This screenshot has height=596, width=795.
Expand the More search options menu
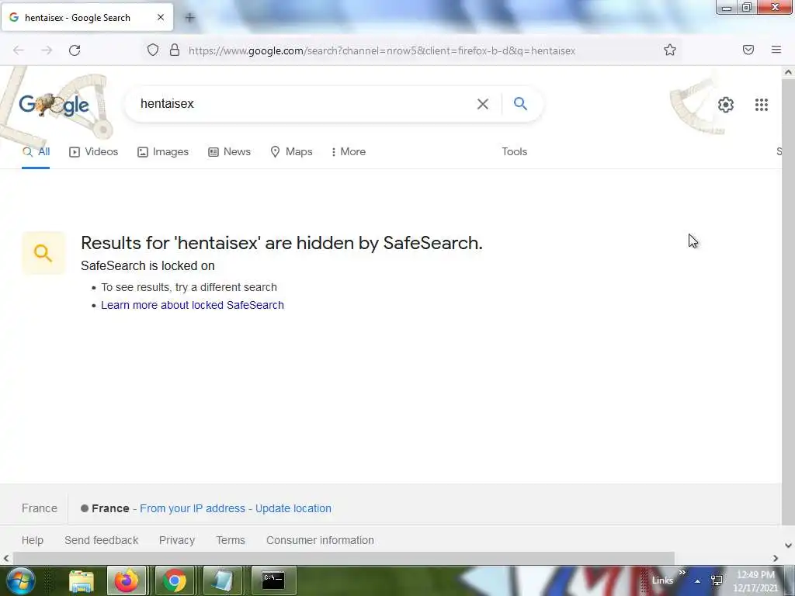pyautogui.click(x=348, y=151)
